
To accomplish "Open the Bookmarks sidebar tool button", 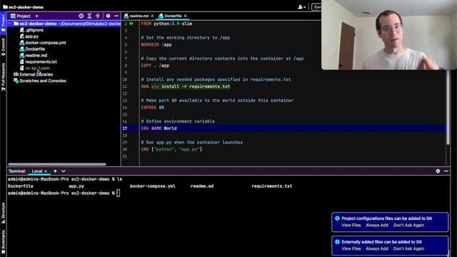I will pyautogui.click(x=3, y=242).
